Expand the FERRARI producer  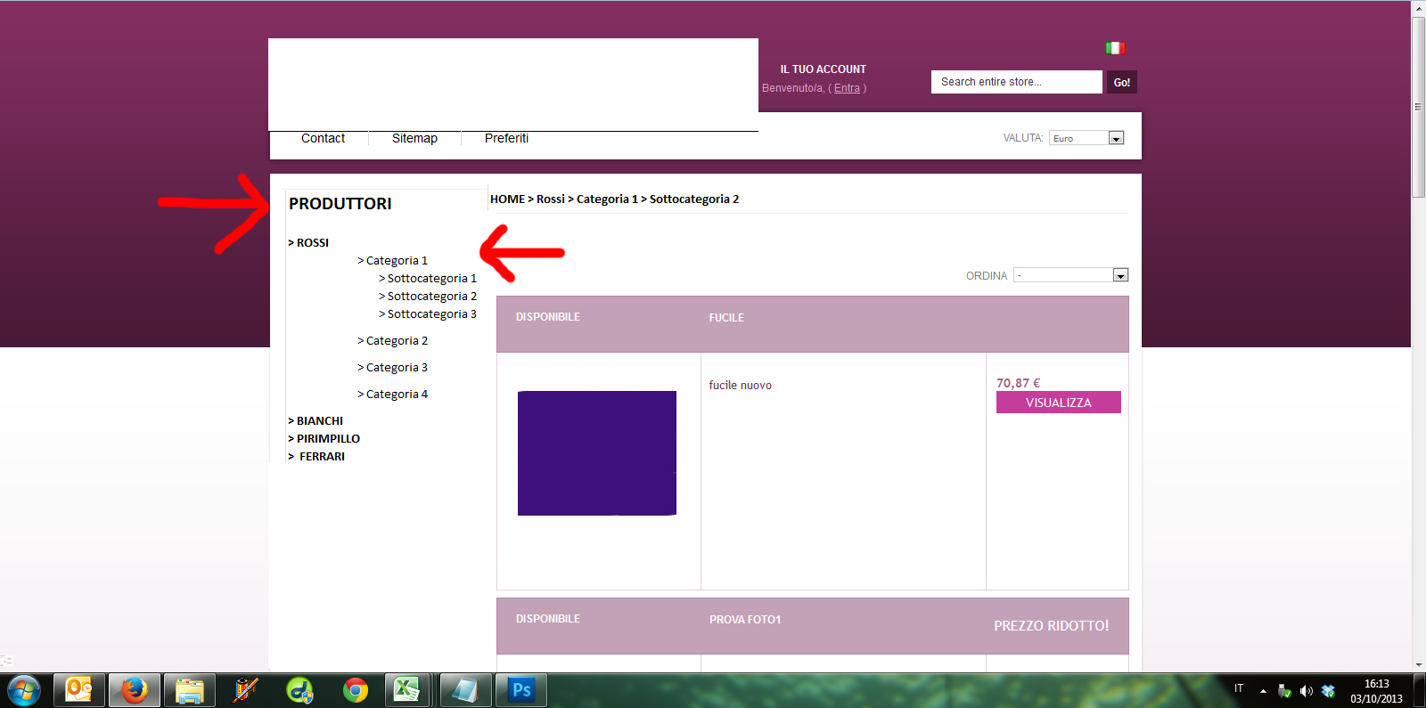point(316,456)
